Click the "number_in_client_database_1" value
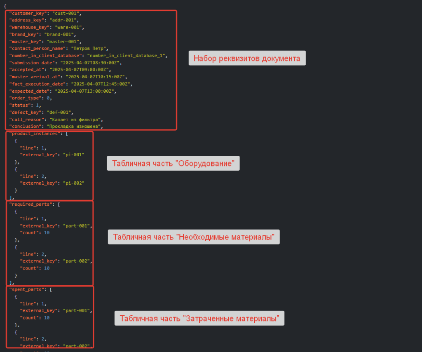The image size is (422, 352). [x=127, y=55]
